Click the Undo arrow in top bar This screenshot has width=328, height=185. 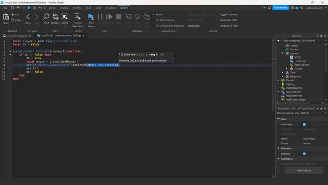40,8
